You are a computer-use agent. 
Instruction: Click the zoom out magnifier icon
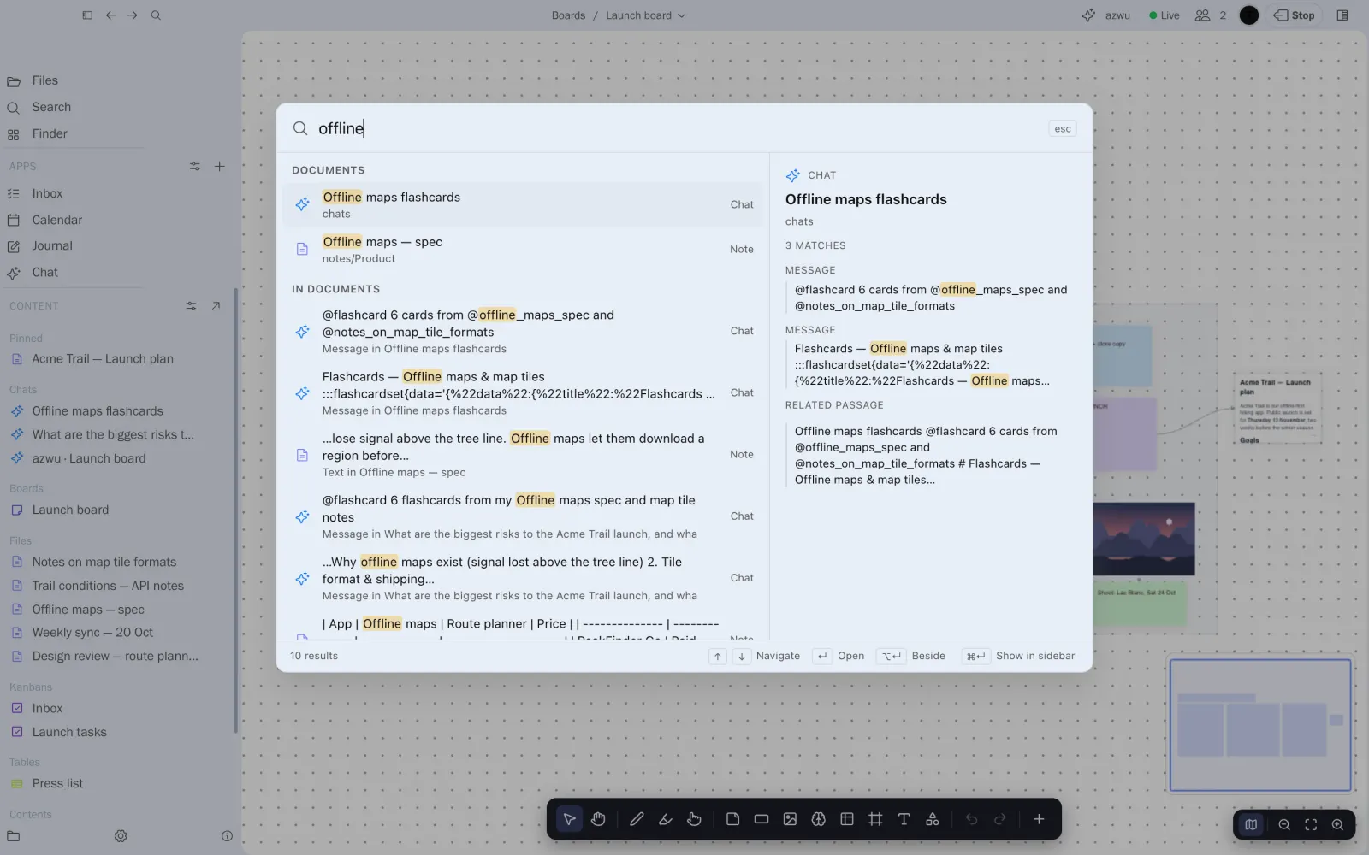1284,825
